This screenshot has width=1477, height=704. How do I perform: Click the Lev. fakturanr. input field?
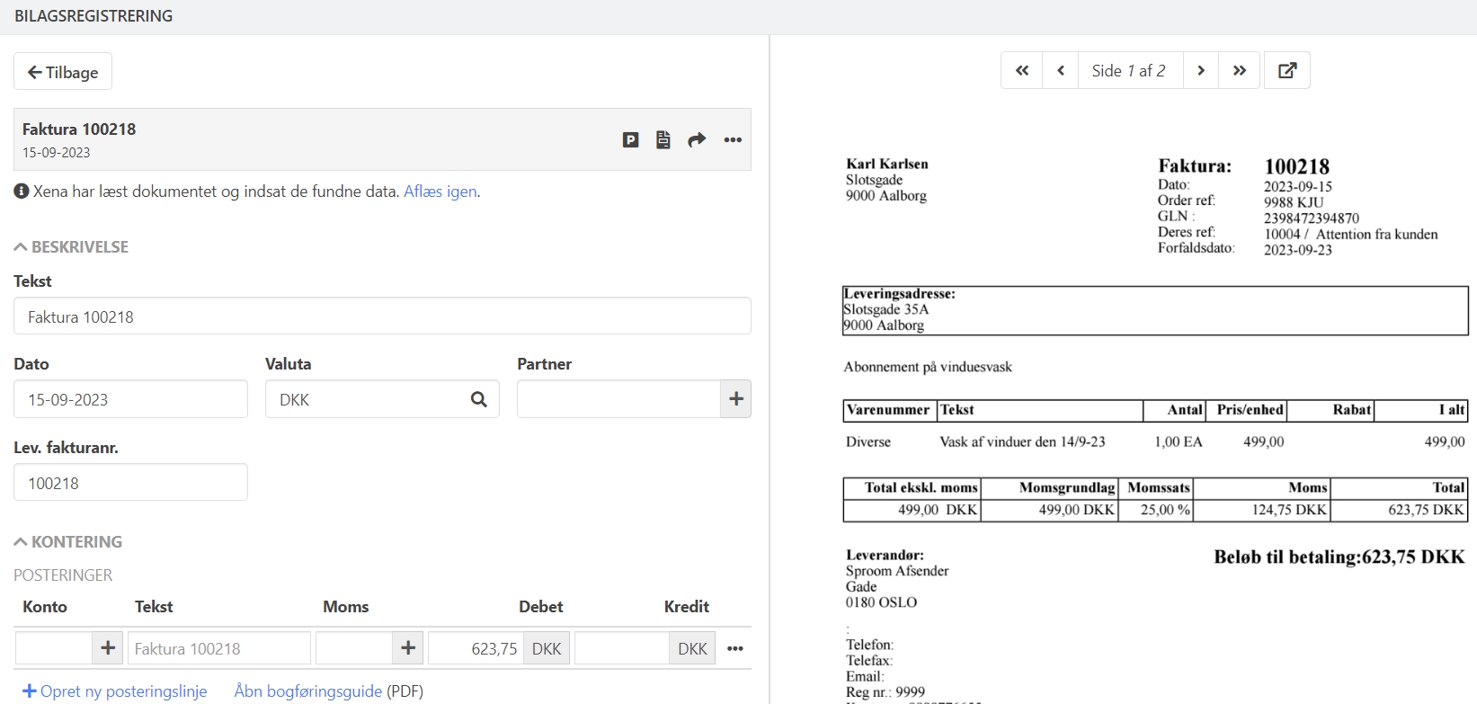130,483
